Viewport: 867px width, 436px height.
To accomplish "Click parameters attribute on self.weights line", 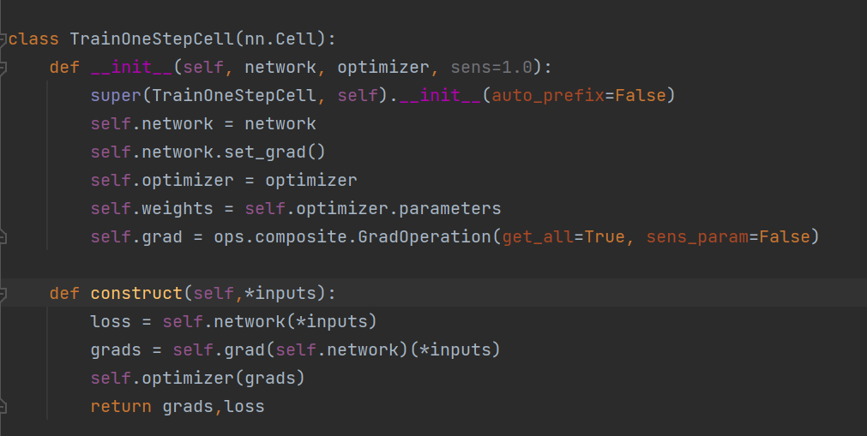I will pyautogui.click(x=449, y=208).
